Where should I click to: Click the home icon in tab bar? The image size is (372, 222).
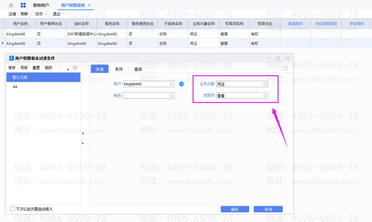pyautogui.click(x=11, y=5)
